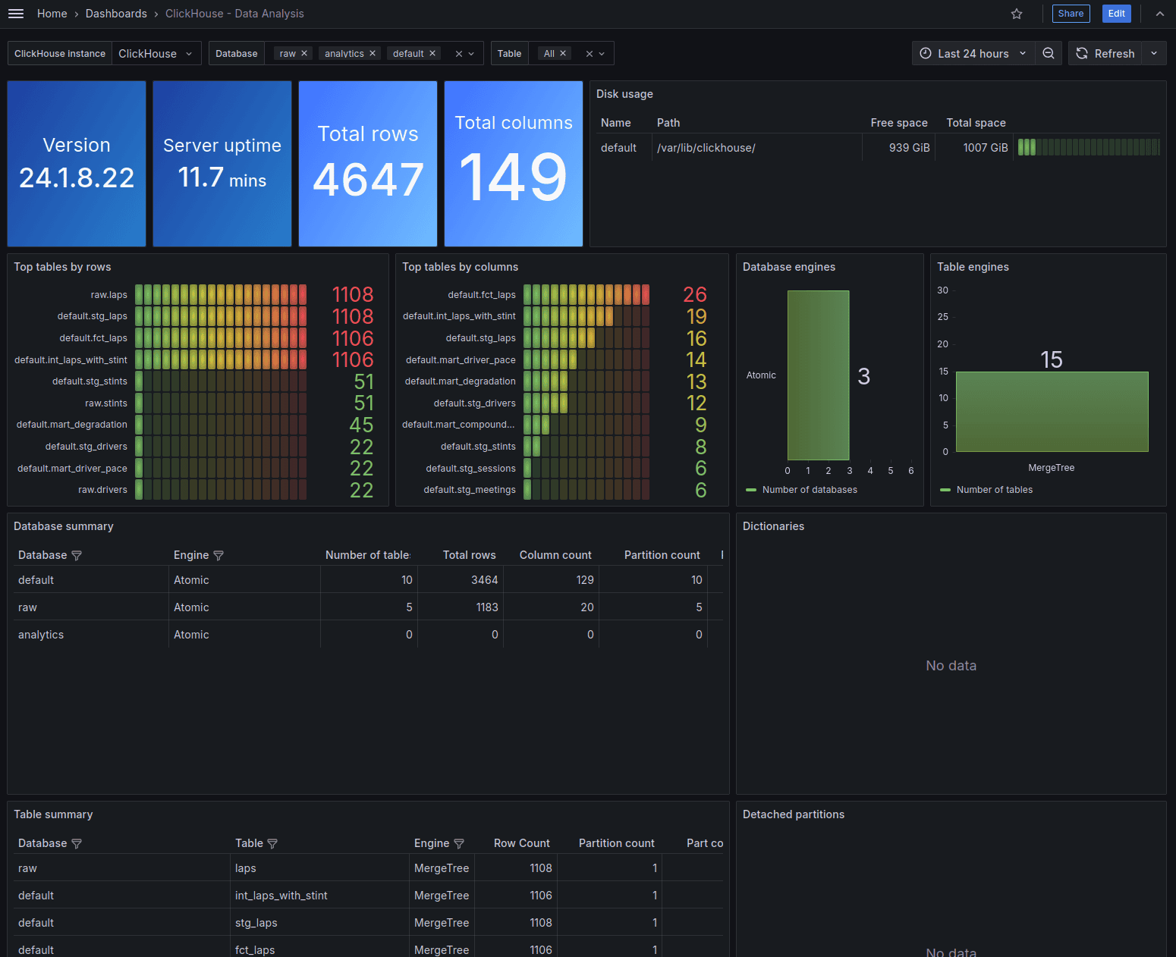Viewport: 1176px width, 957px height.
Task: Remove the All table filter chip
Action: pos(563,53)
